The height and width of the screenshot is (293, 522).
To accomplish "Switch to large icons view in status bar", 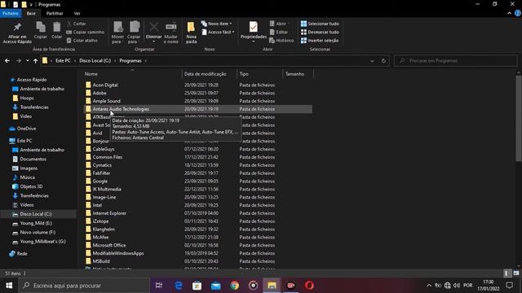I will (516, 273).
